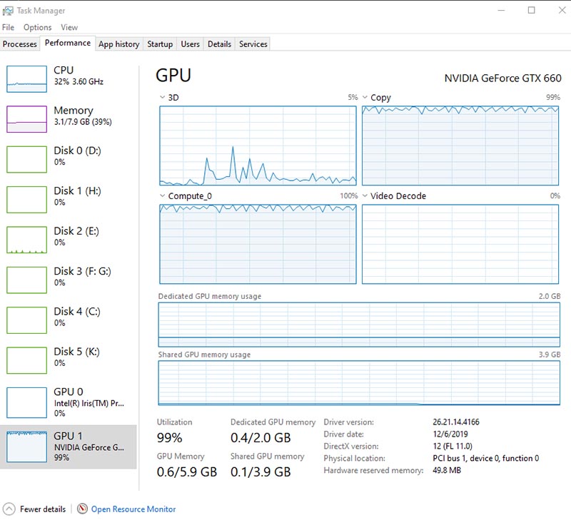The image size is (571, 520).
Task: Click the Shared GPU memory usage graph
Action: point(359,383)
